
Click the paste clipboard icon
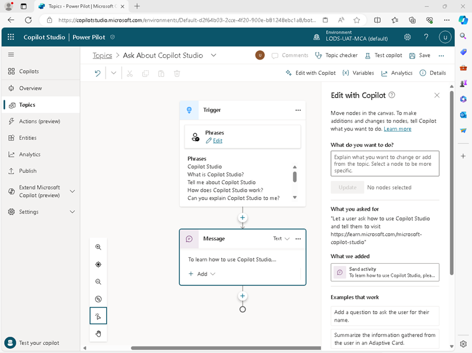(x=161, y=73)
